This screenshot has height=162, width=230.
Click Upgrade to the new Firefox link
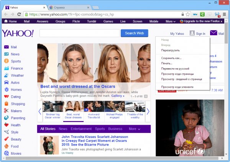(x=203, y=21)
